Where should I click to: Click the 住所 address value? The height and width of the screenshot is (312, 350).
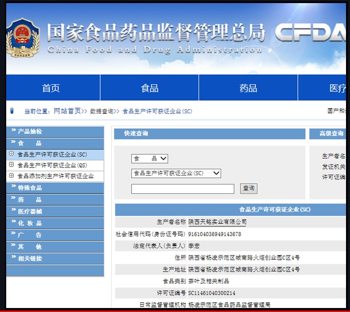(244, 258)
